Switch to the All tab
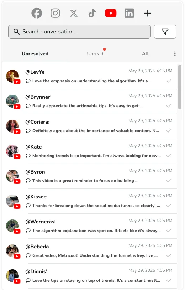This screenshot has height=290, width=185. 145,53
